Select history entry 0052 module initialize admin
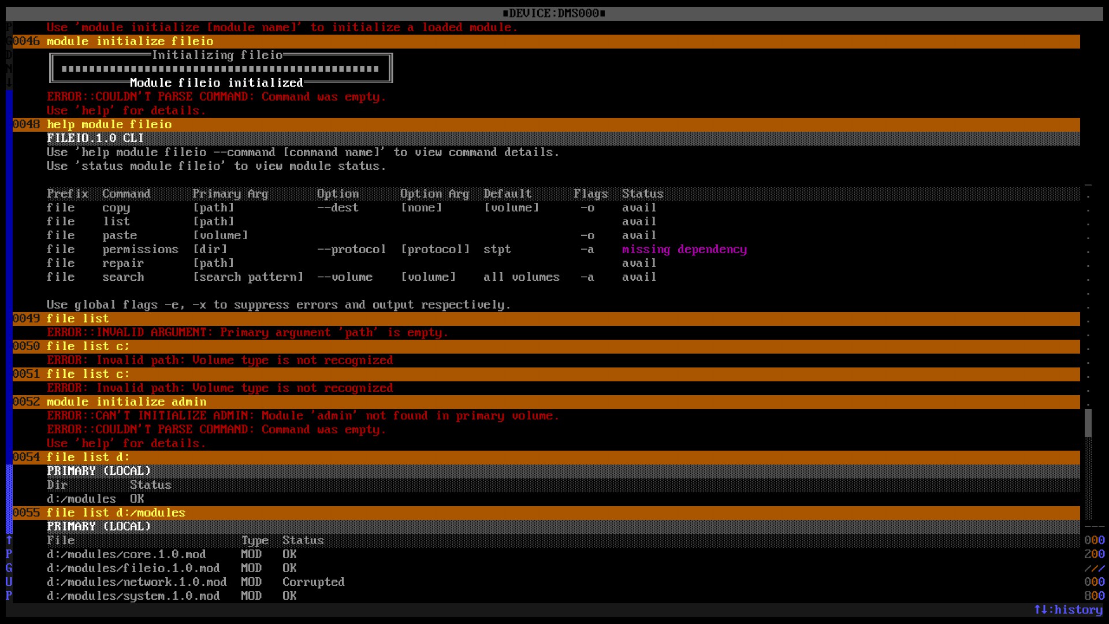The image size is (1109, 624). coord(546,402)
